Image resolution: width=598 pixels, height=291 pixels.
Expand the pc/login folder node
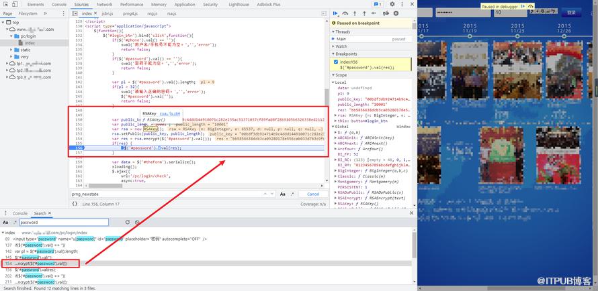11,36
